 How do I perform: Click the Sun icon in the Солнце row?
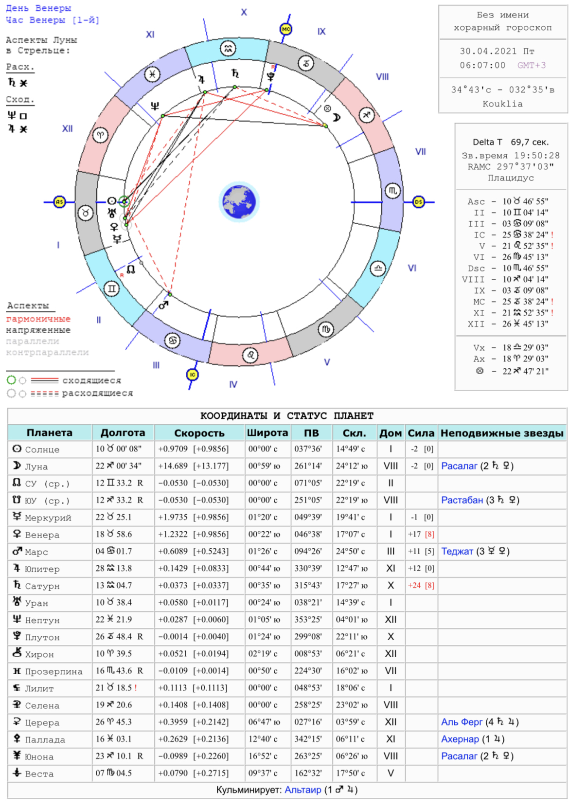click(x=17, y=449)
